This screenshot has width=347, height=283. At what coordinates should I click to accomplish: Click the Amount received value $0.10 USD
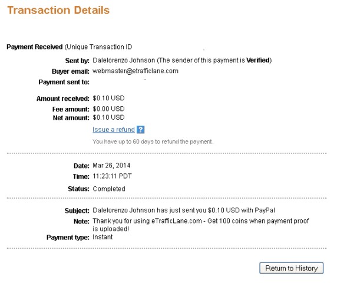point(108,98)
